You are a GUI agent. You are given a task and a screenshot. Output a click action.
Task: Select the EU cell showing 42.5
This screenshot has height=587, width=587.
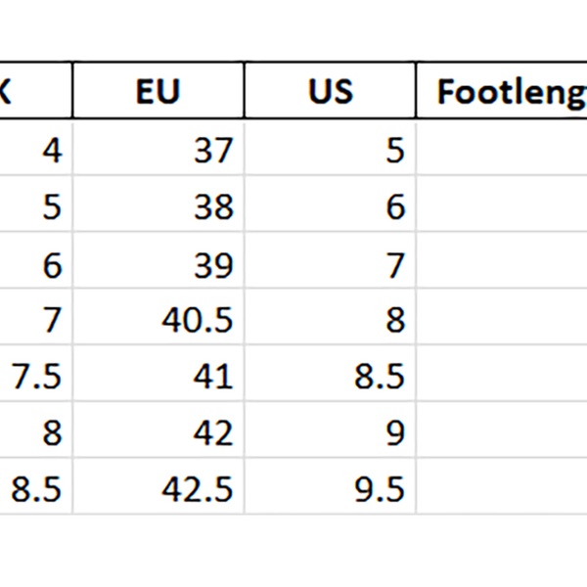158,488
